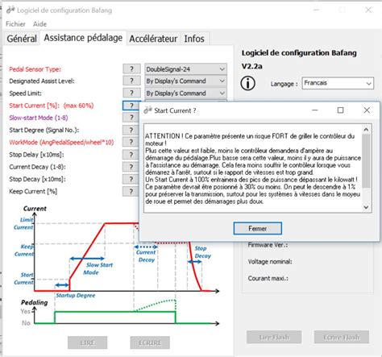The height and width of the screenshot is (357, 382).
Task: Click scroll up arrow in help text
Action: pos(366,130)
